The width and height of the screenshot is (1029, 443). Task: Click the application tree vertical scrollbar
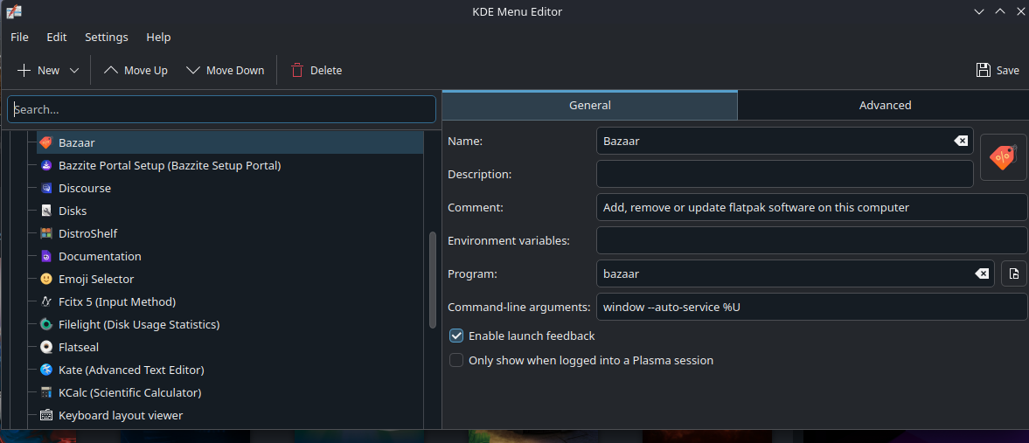433,280
